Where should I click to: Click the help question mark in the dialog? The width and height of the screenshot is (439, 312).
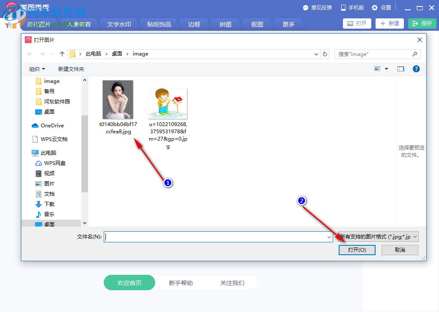click(416, 69)
